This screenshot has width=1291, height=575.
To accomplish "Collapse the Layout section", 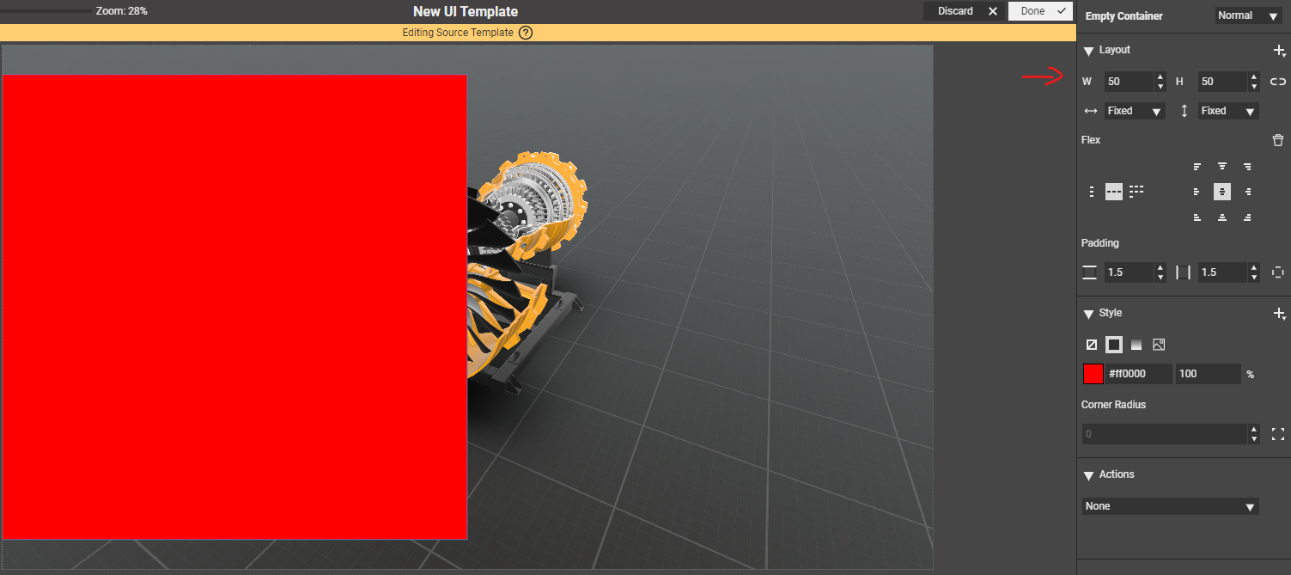I will (x=1088, y=51).
